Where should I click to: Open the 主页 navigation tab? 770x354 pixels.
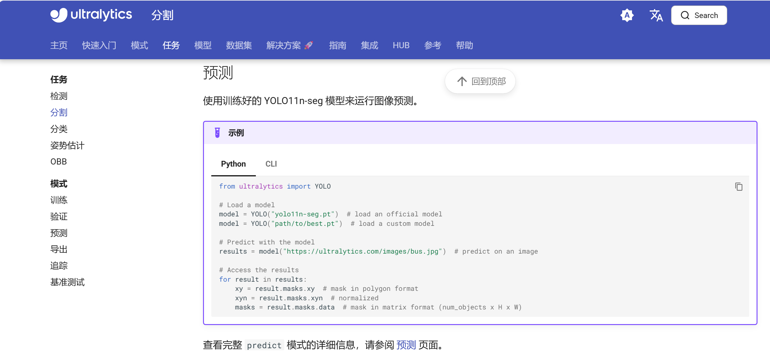[x=59, y=45]
